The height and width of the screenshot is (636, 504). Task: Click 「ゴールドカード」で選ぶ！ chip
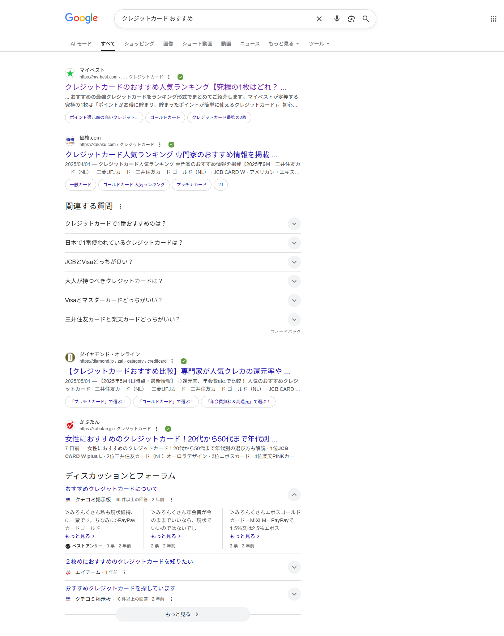click(166, 402)
